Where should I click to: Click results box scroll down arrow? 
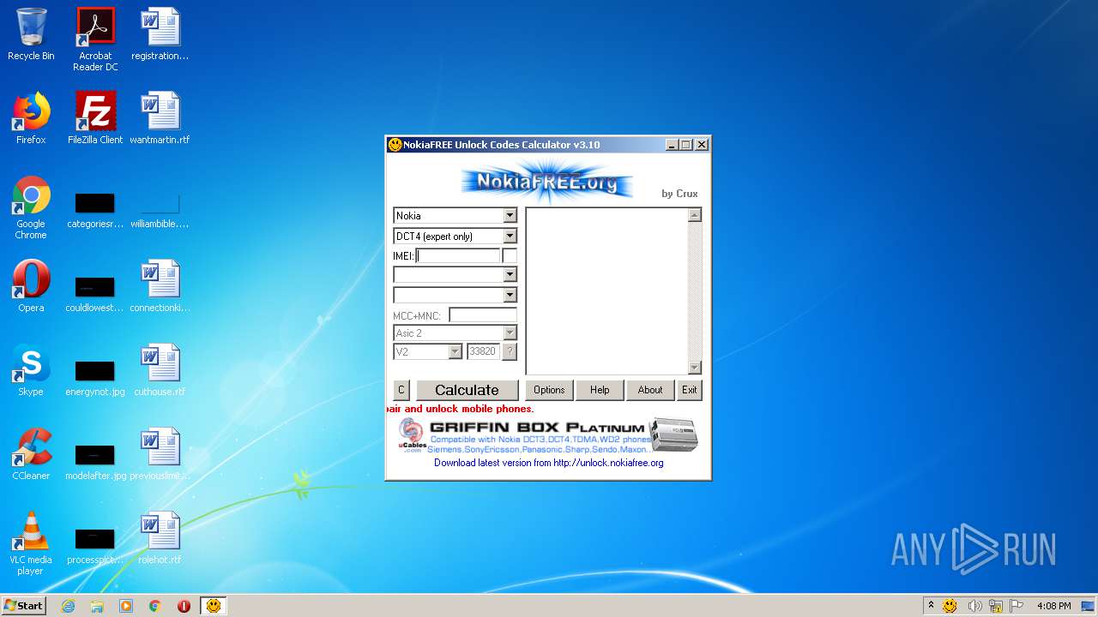coord(695,368)
